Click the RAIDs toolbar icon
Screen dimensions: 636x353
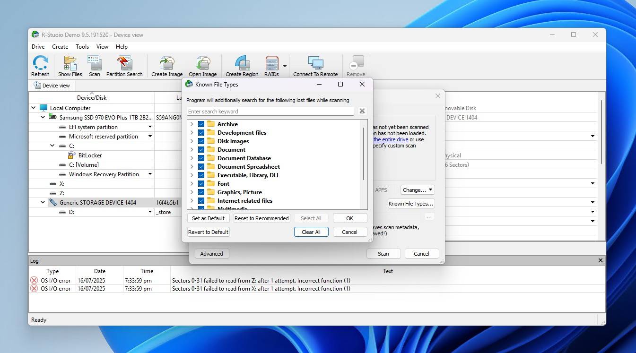pos(272,63)
